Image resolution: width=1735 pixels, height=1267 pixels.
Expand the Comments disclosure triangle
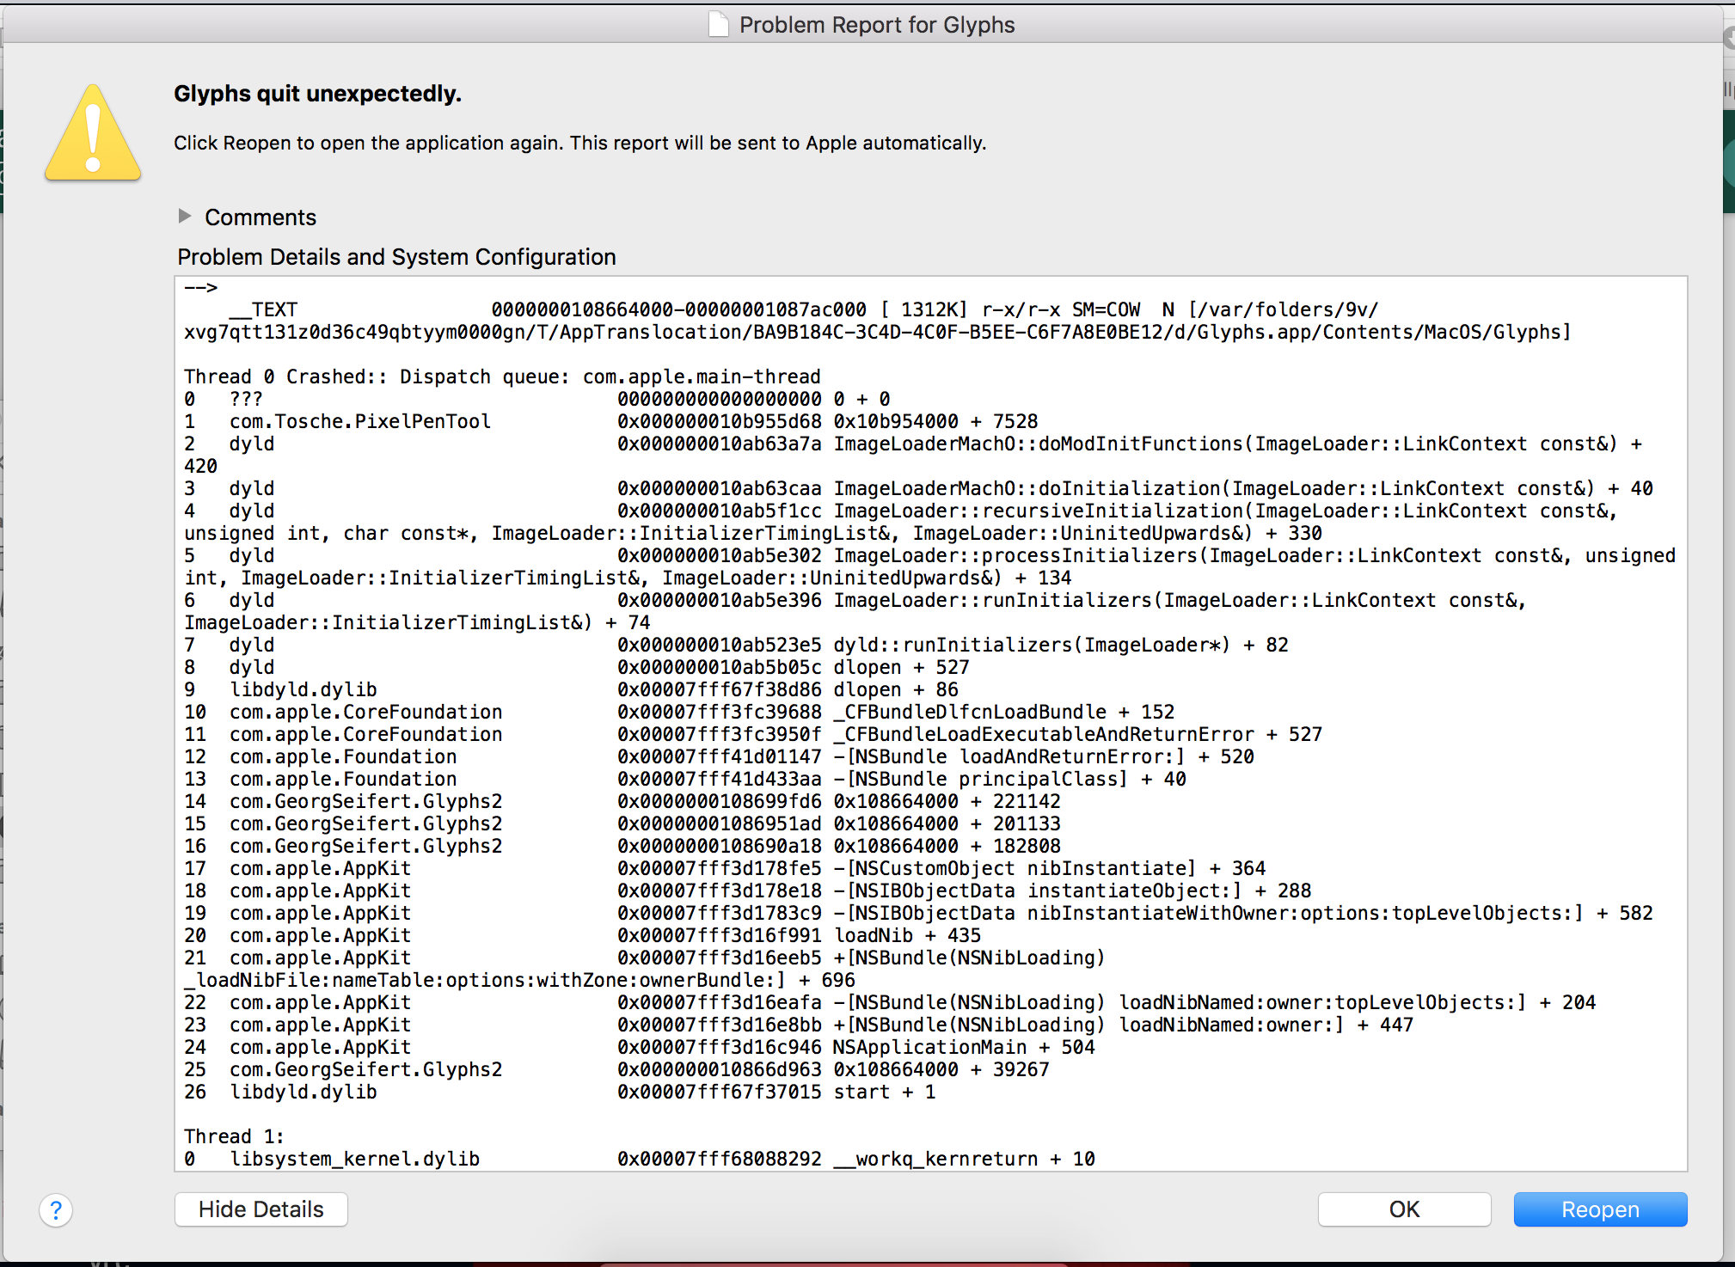[184, 217]
